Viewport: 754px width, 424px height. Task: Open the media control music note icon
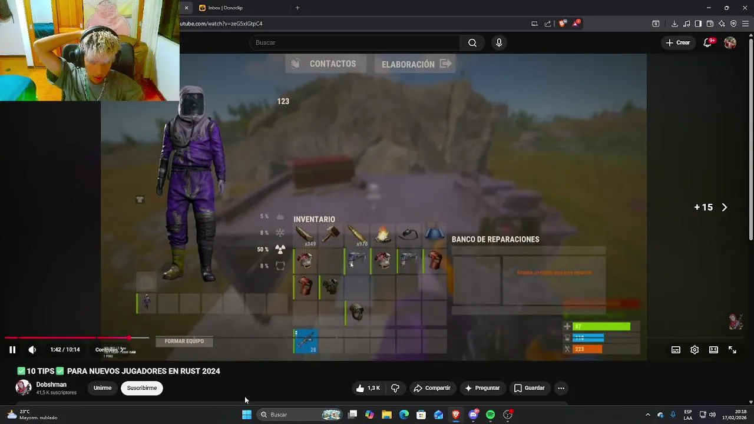coord(686,24)
